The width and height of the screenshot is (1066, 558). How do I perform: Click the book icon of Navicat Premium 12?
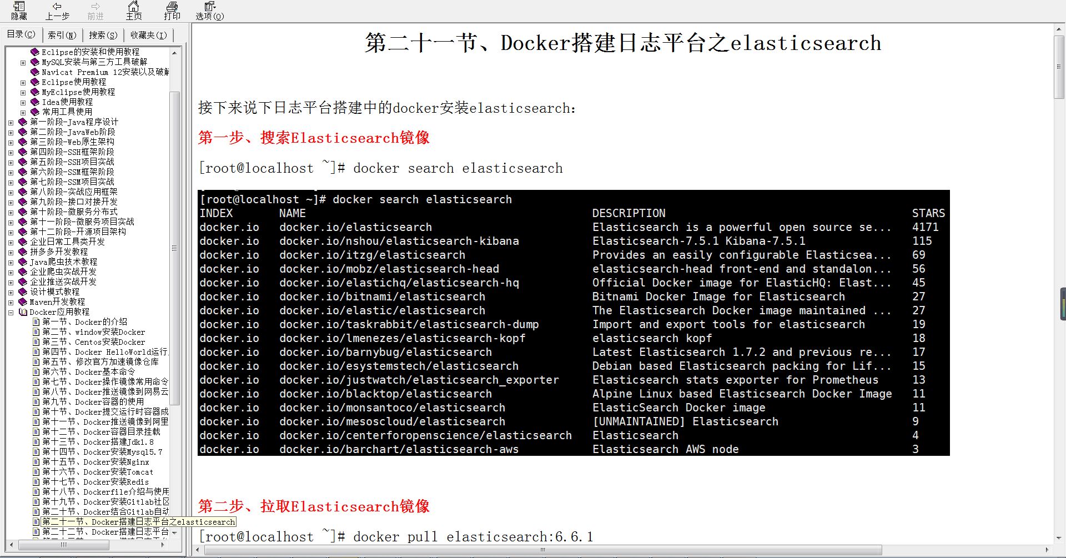[35, 72]
